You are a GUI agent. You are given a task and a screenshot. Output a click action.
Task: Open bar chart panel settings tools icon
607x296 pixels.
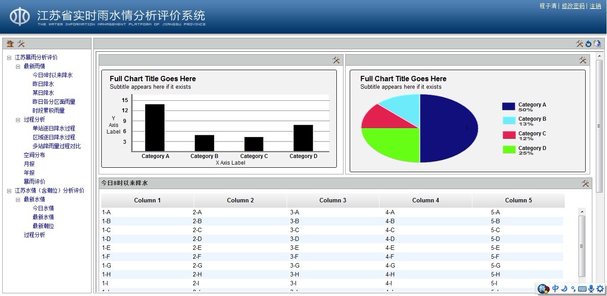coord(336,60)
